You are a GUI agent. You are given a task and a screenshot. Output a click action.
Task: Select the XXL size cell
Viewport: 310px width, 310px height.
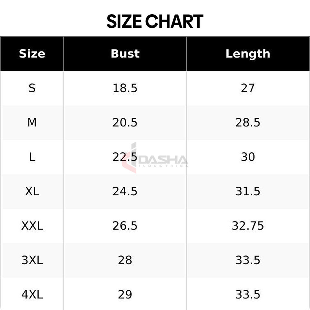click(32, 226)
